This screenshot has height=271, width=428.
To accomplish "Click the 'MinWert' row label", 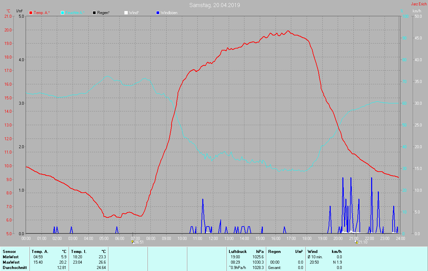I will pos(10,257).
